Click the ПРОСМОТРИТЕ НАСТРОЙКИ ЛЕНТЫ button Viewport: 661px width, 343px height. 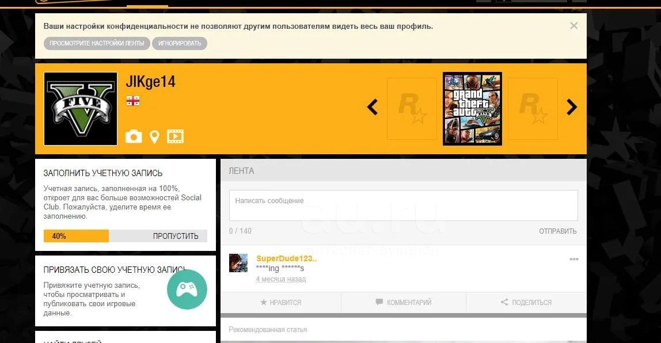[97, 43]
